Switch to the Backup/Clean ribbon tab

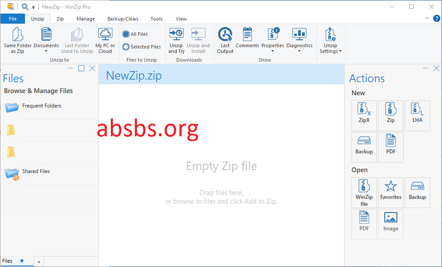[x=122, y=19]
